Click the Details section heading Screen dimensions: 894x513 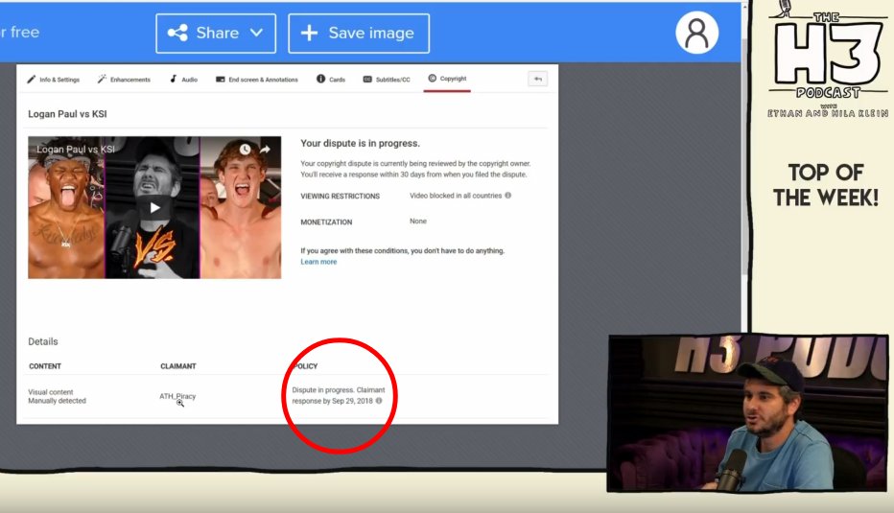pos(43,341)
